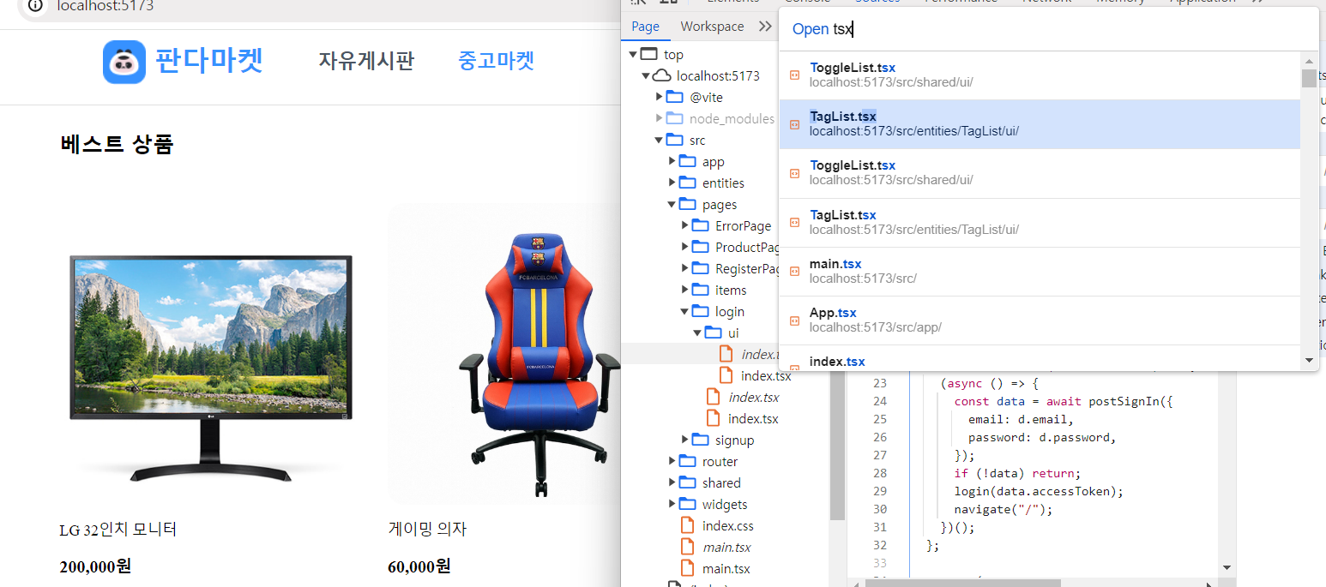Expand the RegisterPage folder arrow

click(685, 268)
